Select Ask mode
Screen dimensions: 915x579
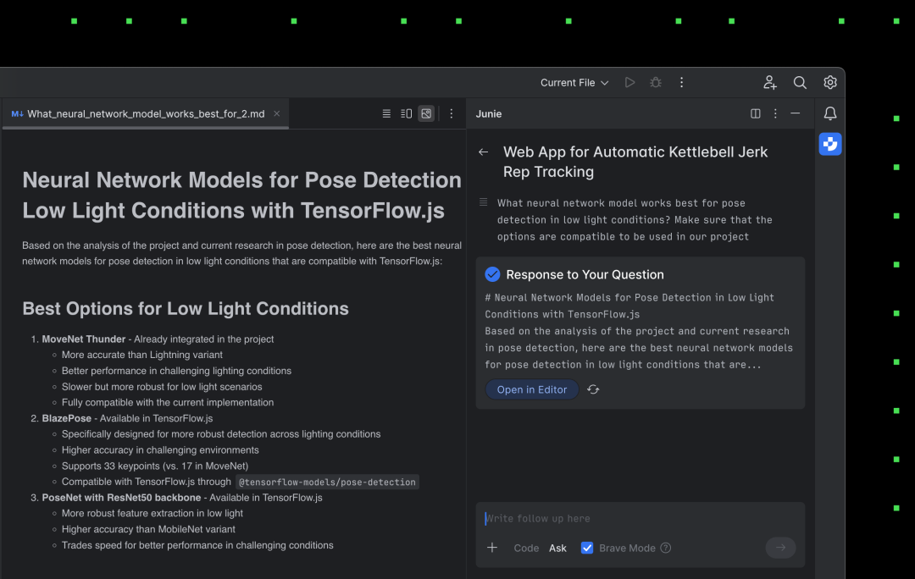(x=557, y=548)
